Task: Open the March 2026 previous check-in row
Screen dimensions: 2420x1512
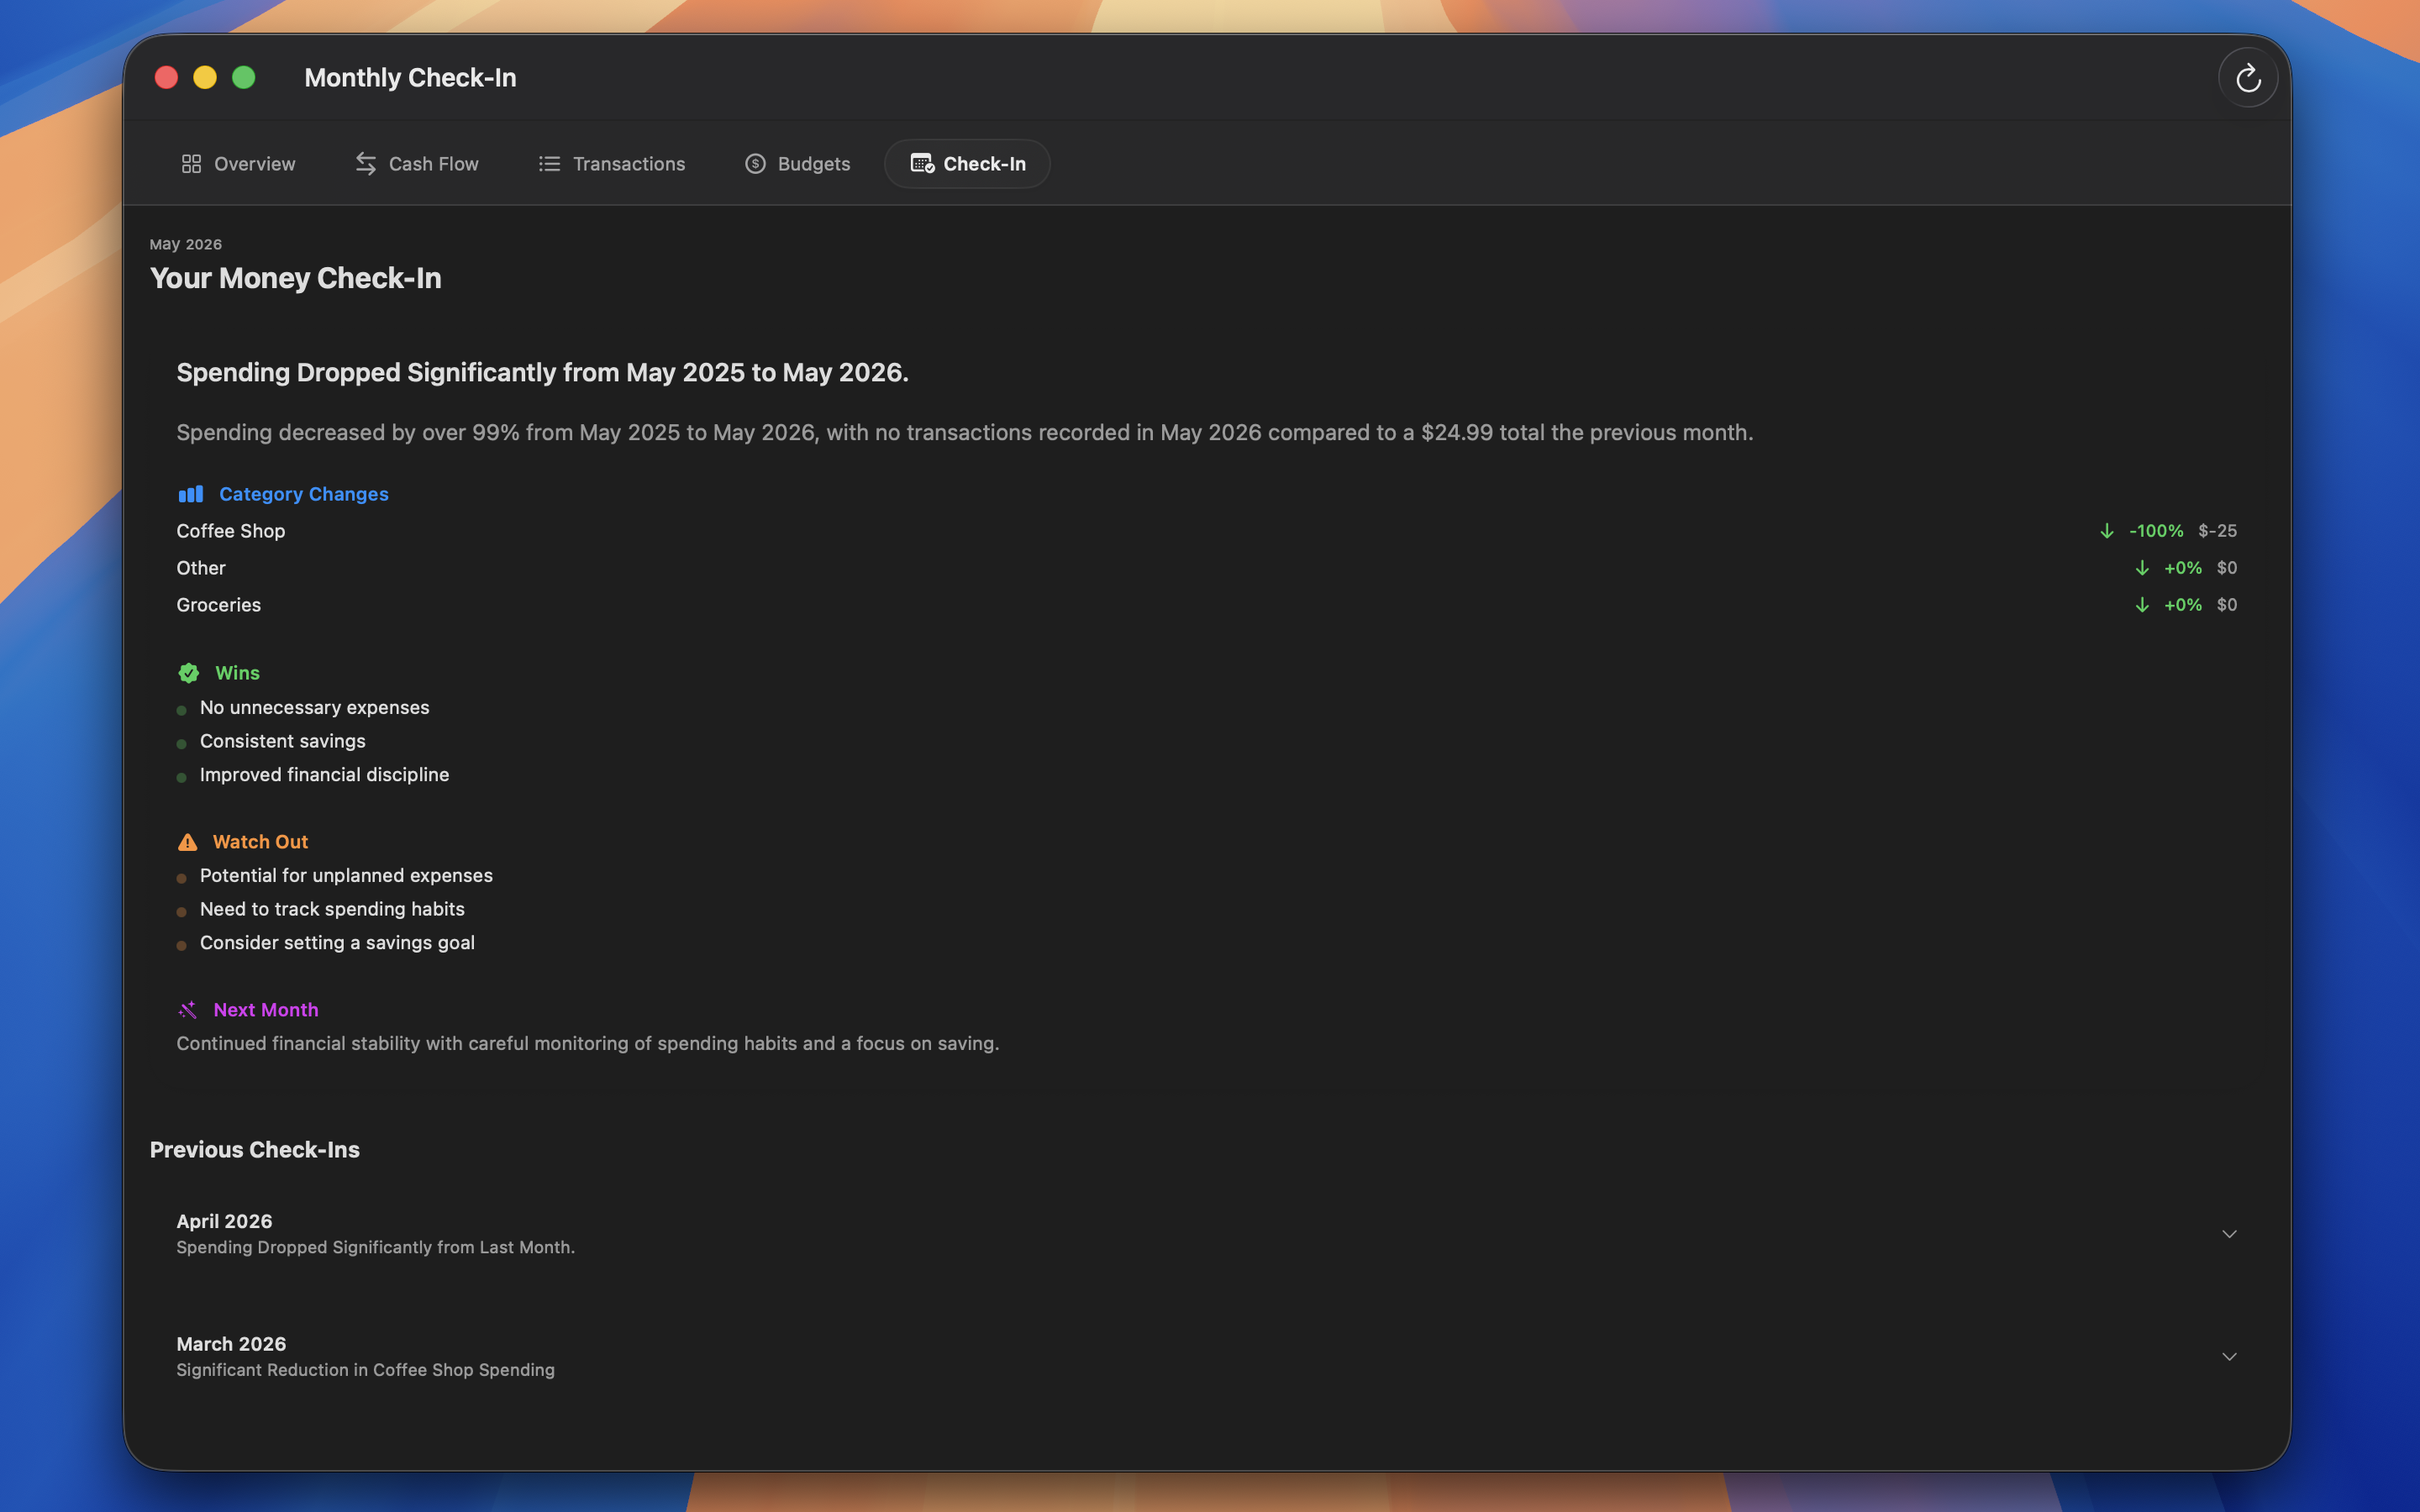Action: pyautogui.click(x=1207, y=1357)
